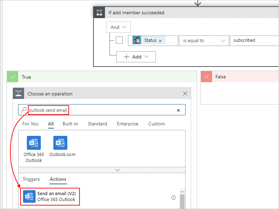Tick the checkbox beside the Status condition row
The height and width of the screenshot is (209, 279).
pyautogui.click(x=119, y=40)
